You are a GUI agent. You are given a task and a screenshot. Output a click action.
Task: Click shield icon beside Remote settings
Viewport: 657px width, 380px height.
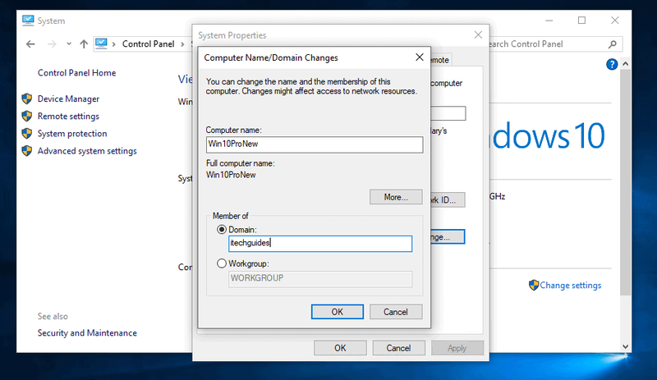point(27,116)
